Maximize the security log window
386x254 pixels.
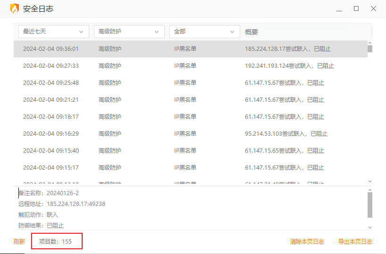pyautogui.click(x=356, y=9)
